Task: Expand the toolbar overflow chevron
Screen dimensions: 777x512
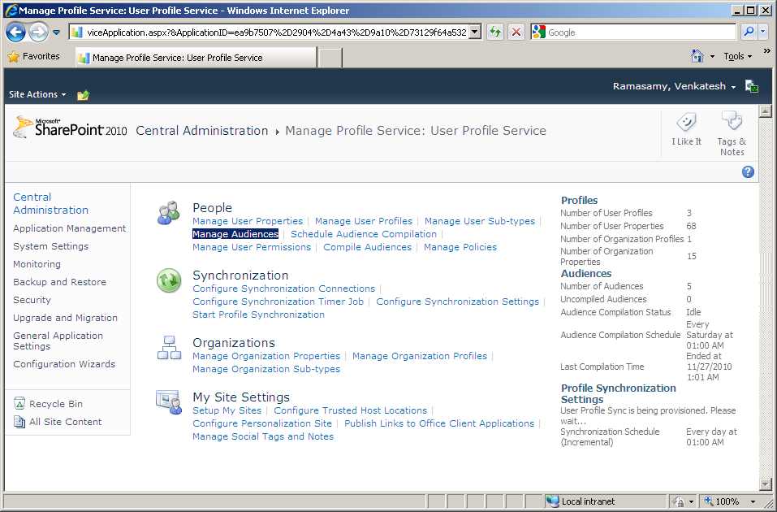Action: tap(767, 51)
